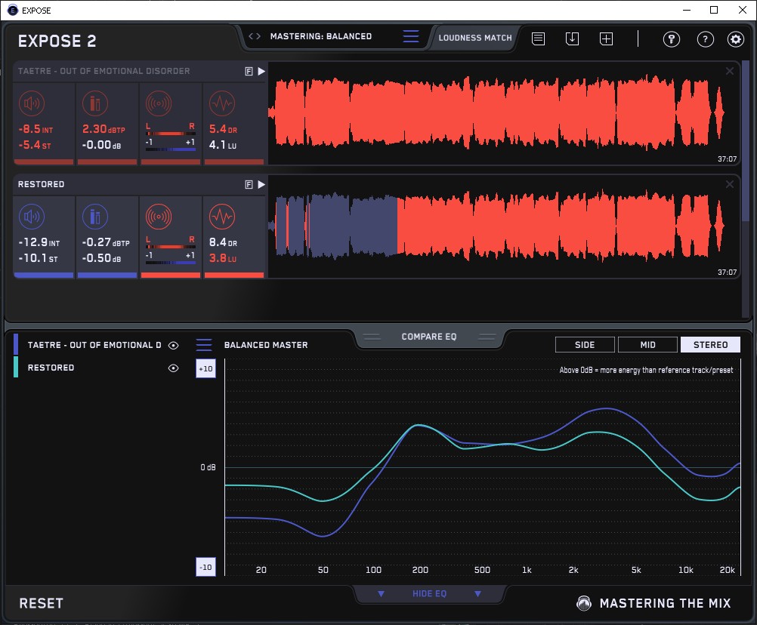
Task: Click the EXPOSE 2 logo title
Action: click(57, 41)
